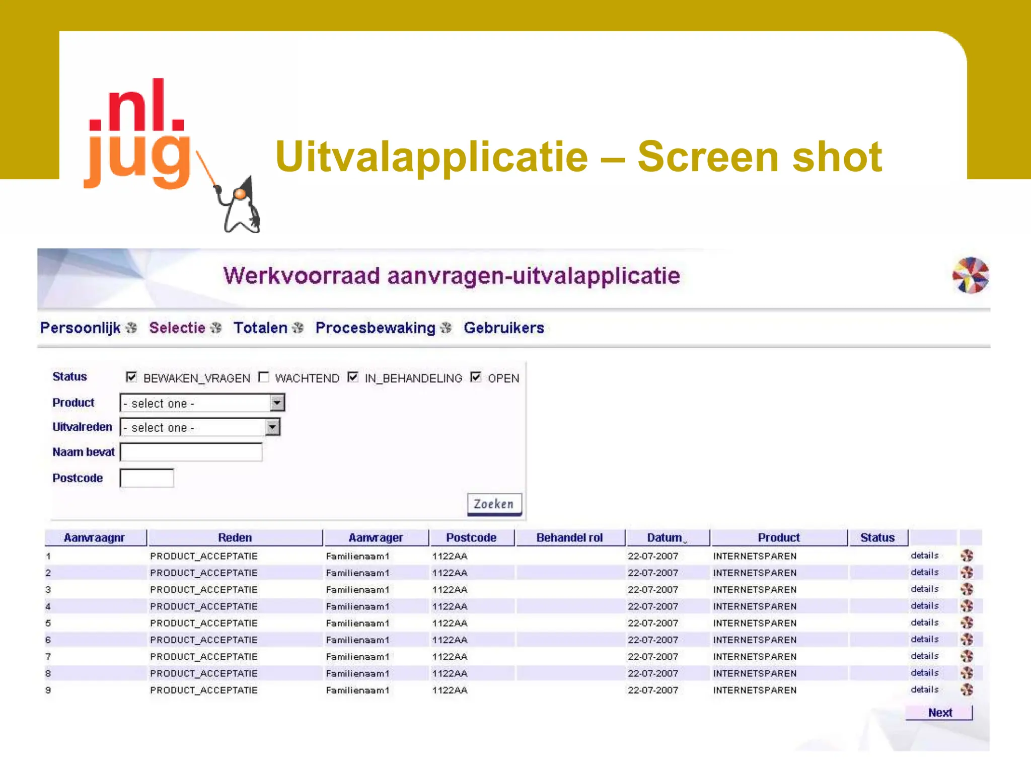Viewport: 1031px width, 773px height.
Task: Open the Persoonlijk tab
Action: [81, 328]
